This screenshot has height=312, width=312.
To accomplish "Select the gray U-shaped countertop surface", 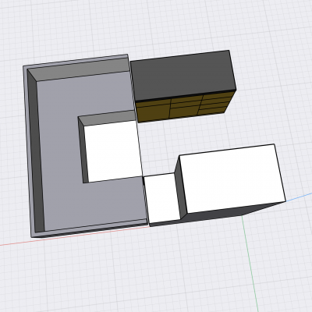I will [x=61, y=151].
